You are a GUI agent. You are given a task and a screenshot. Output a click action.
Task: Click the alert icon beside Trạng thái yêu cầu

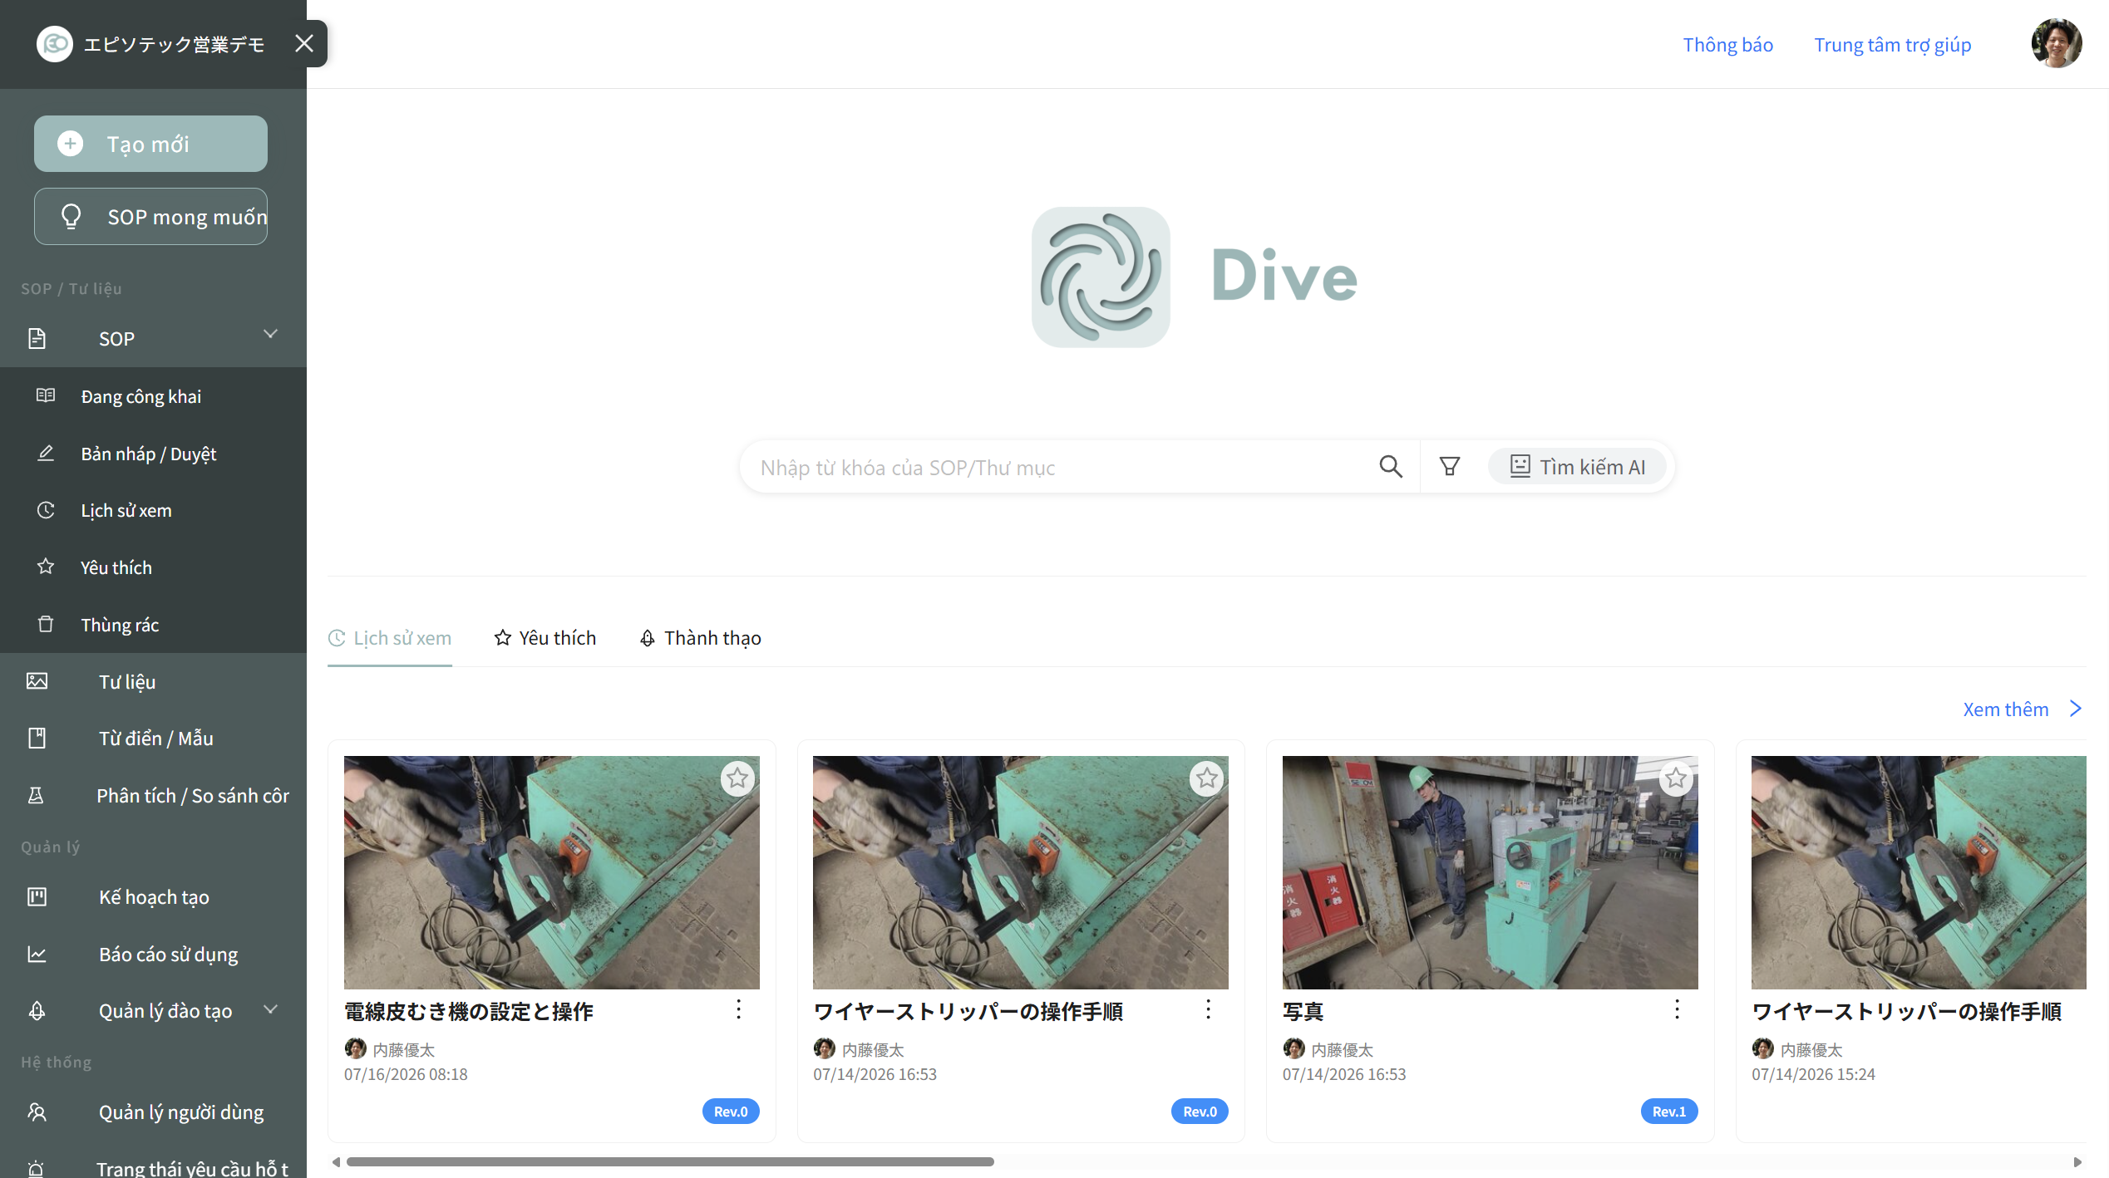(36, 1168)
